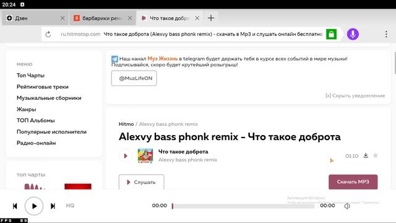Click the player progress bar
The width and height of the screenshot is (396, 223).
pos(243,206)
